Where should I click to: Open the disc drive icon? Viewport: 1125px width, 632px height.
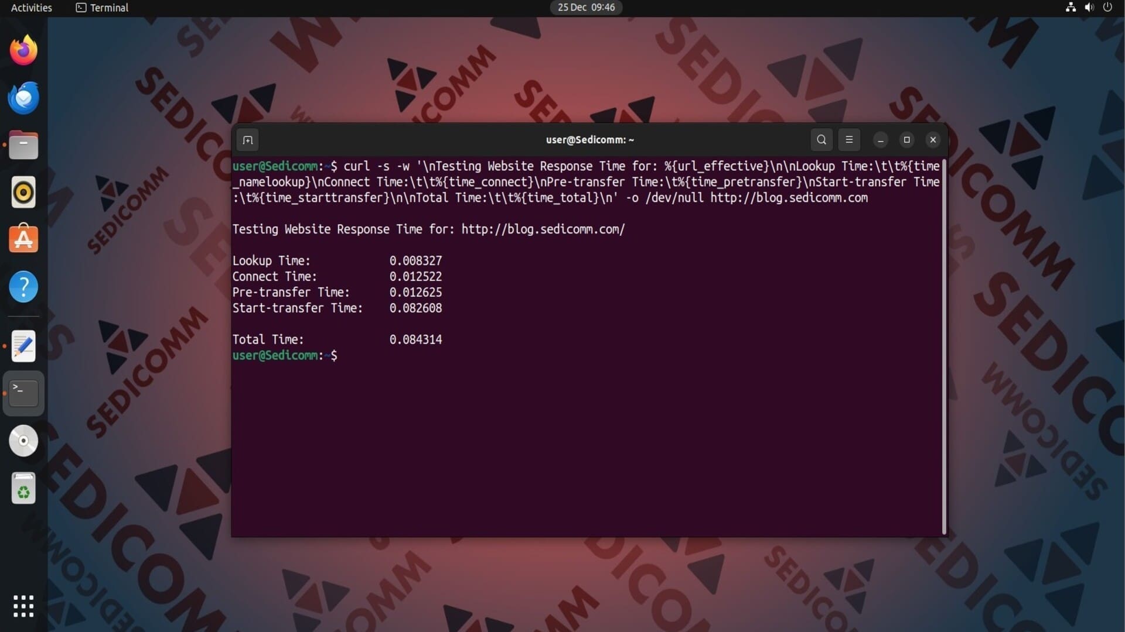pos(23,441)
